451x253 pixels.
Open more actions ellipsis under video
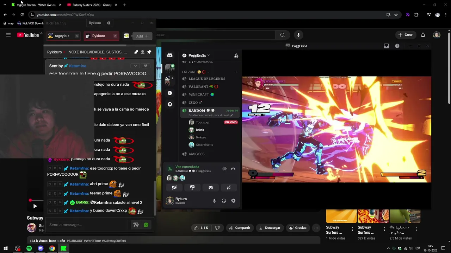(x=316, y=228)
